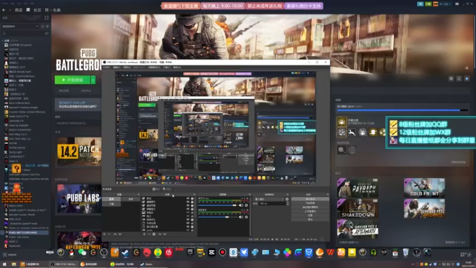476x268 pixels.
Task: Toggle PUBG favorite star in Steam
Action: point(467,79)
